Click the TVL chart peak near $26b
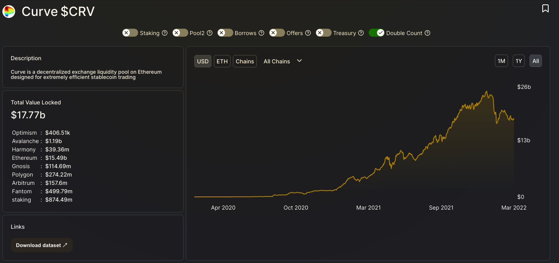559x263 pixels. pos(487,92)
